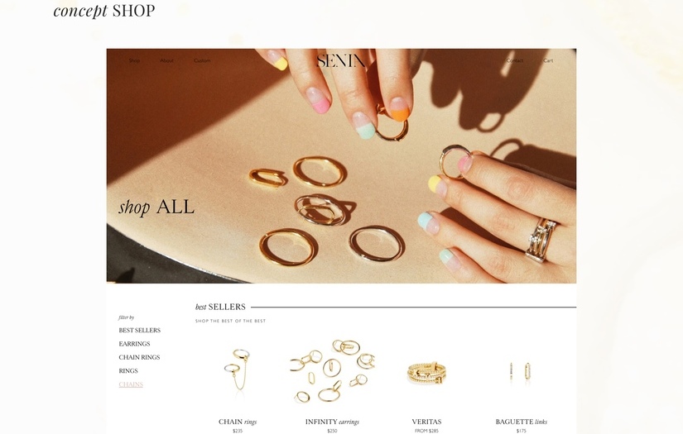Click the CHAIN rings product title
683x434 pixels.
tap(238, 422)
